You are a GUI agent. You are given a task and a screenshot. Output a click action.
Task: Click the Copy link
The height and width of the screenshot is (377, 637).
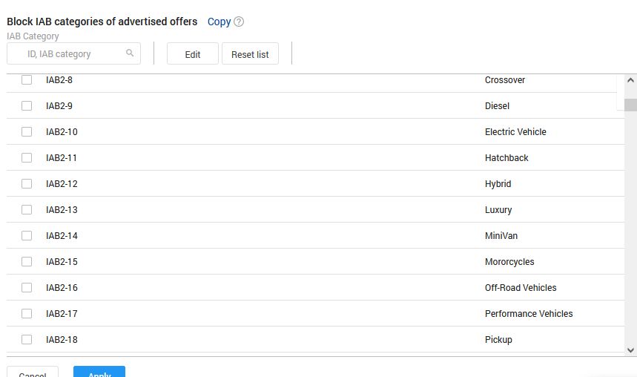coord(219,22)
